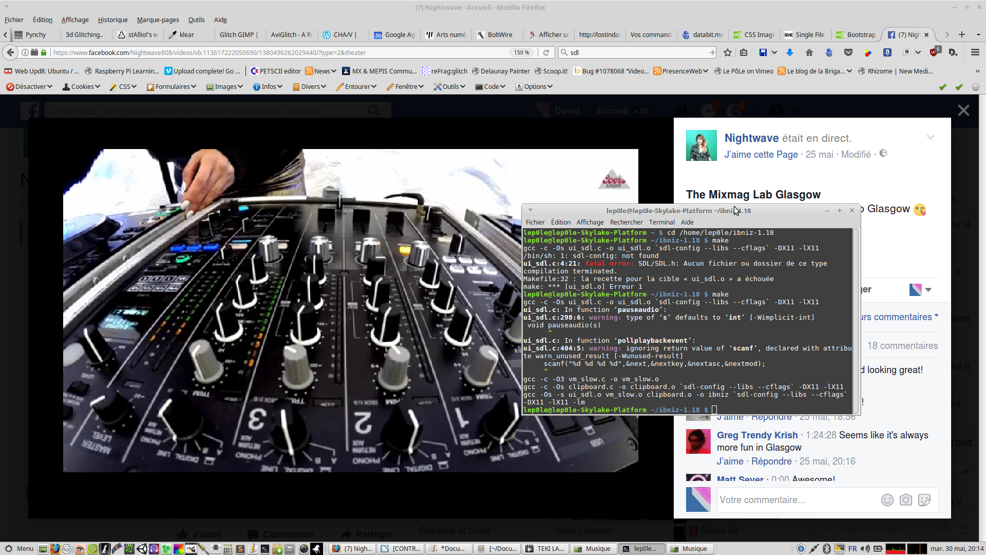This screenshot has width=986, height=555.
Task: Open the Images dropdown in developer toolbar
Action: pyautogui.click(x=224, y=87)
